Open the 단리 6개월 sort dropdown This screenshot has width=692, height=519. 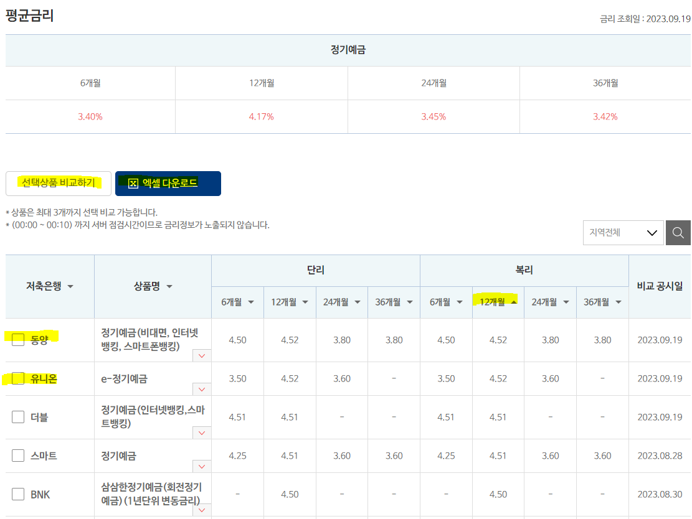click(x=252, y=302)
